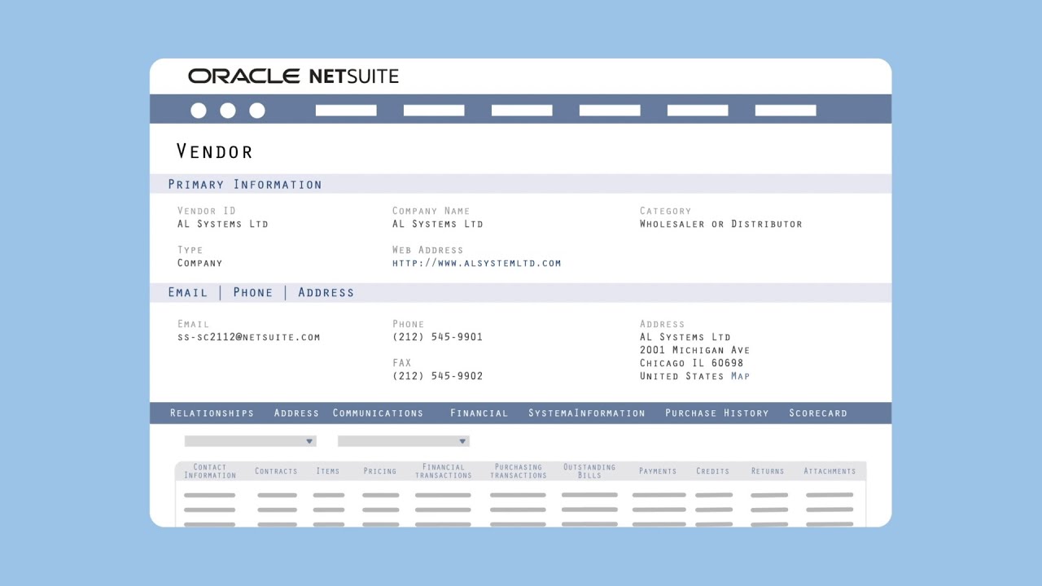Open the Purchase History tab
The image size is (1042, 586).
tap(716, 413)
